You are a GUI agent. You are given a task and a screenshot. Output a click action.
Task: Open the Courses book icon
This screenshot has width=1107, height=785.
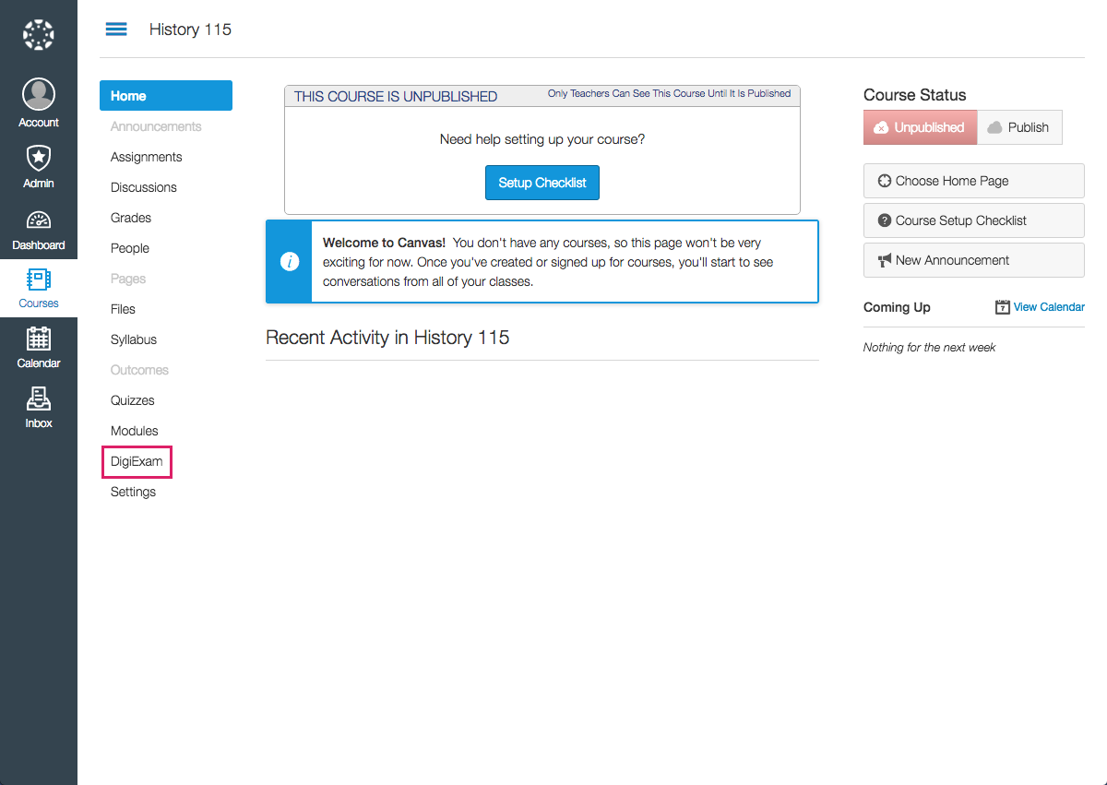click(x=39, y=280)
